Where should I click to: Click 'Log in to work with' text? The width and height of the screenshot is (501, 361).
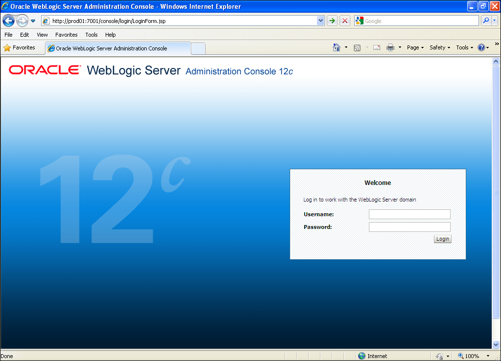click(x=325, y=200)
